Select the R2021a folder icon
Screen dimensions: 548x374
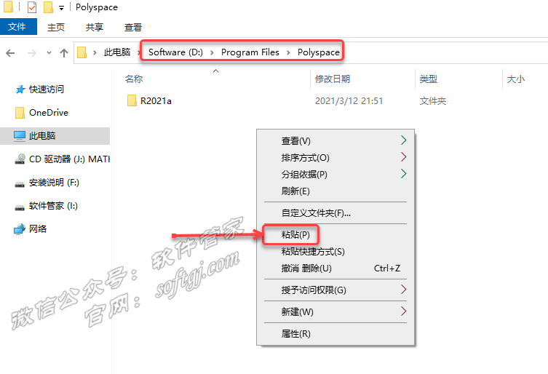click(132, 100)
